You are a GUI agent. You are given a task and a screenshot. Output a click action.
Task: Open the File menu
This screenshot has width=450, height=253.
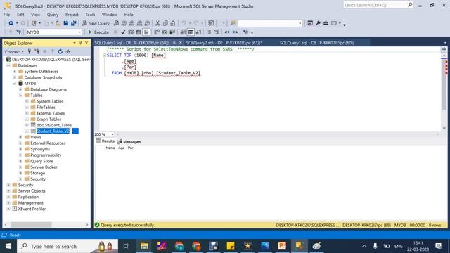pyautogui.click(x=6, y=14)
